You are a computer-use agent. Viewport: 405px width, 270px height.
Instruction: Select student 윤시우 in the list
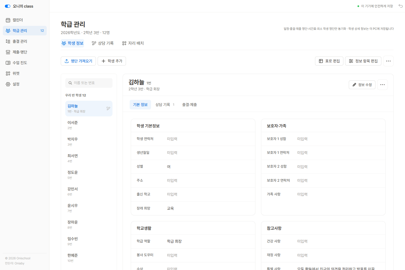89,208
